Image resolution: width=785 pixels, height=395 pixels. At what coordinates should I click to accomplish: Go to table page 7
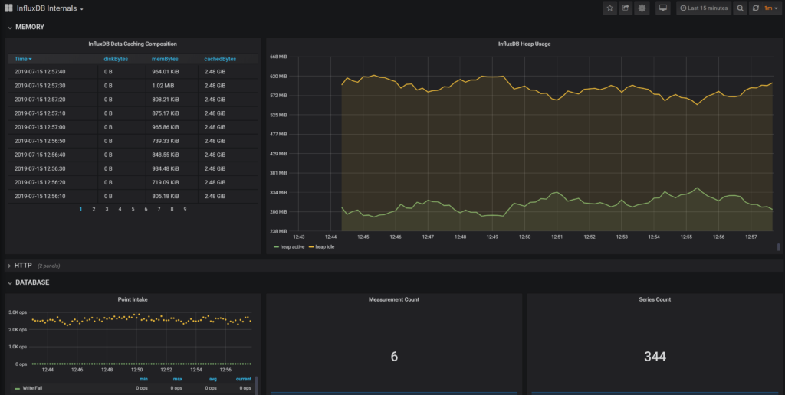tap(159, 209)
